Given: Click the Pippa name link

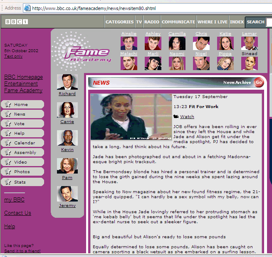Looking at the screenshot, I should pyautogui.click(x=225, y=53).
